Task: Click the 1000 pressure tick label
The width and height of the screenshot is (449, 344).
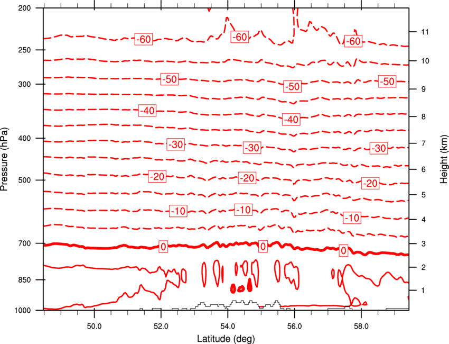Action: click(23, 311)
